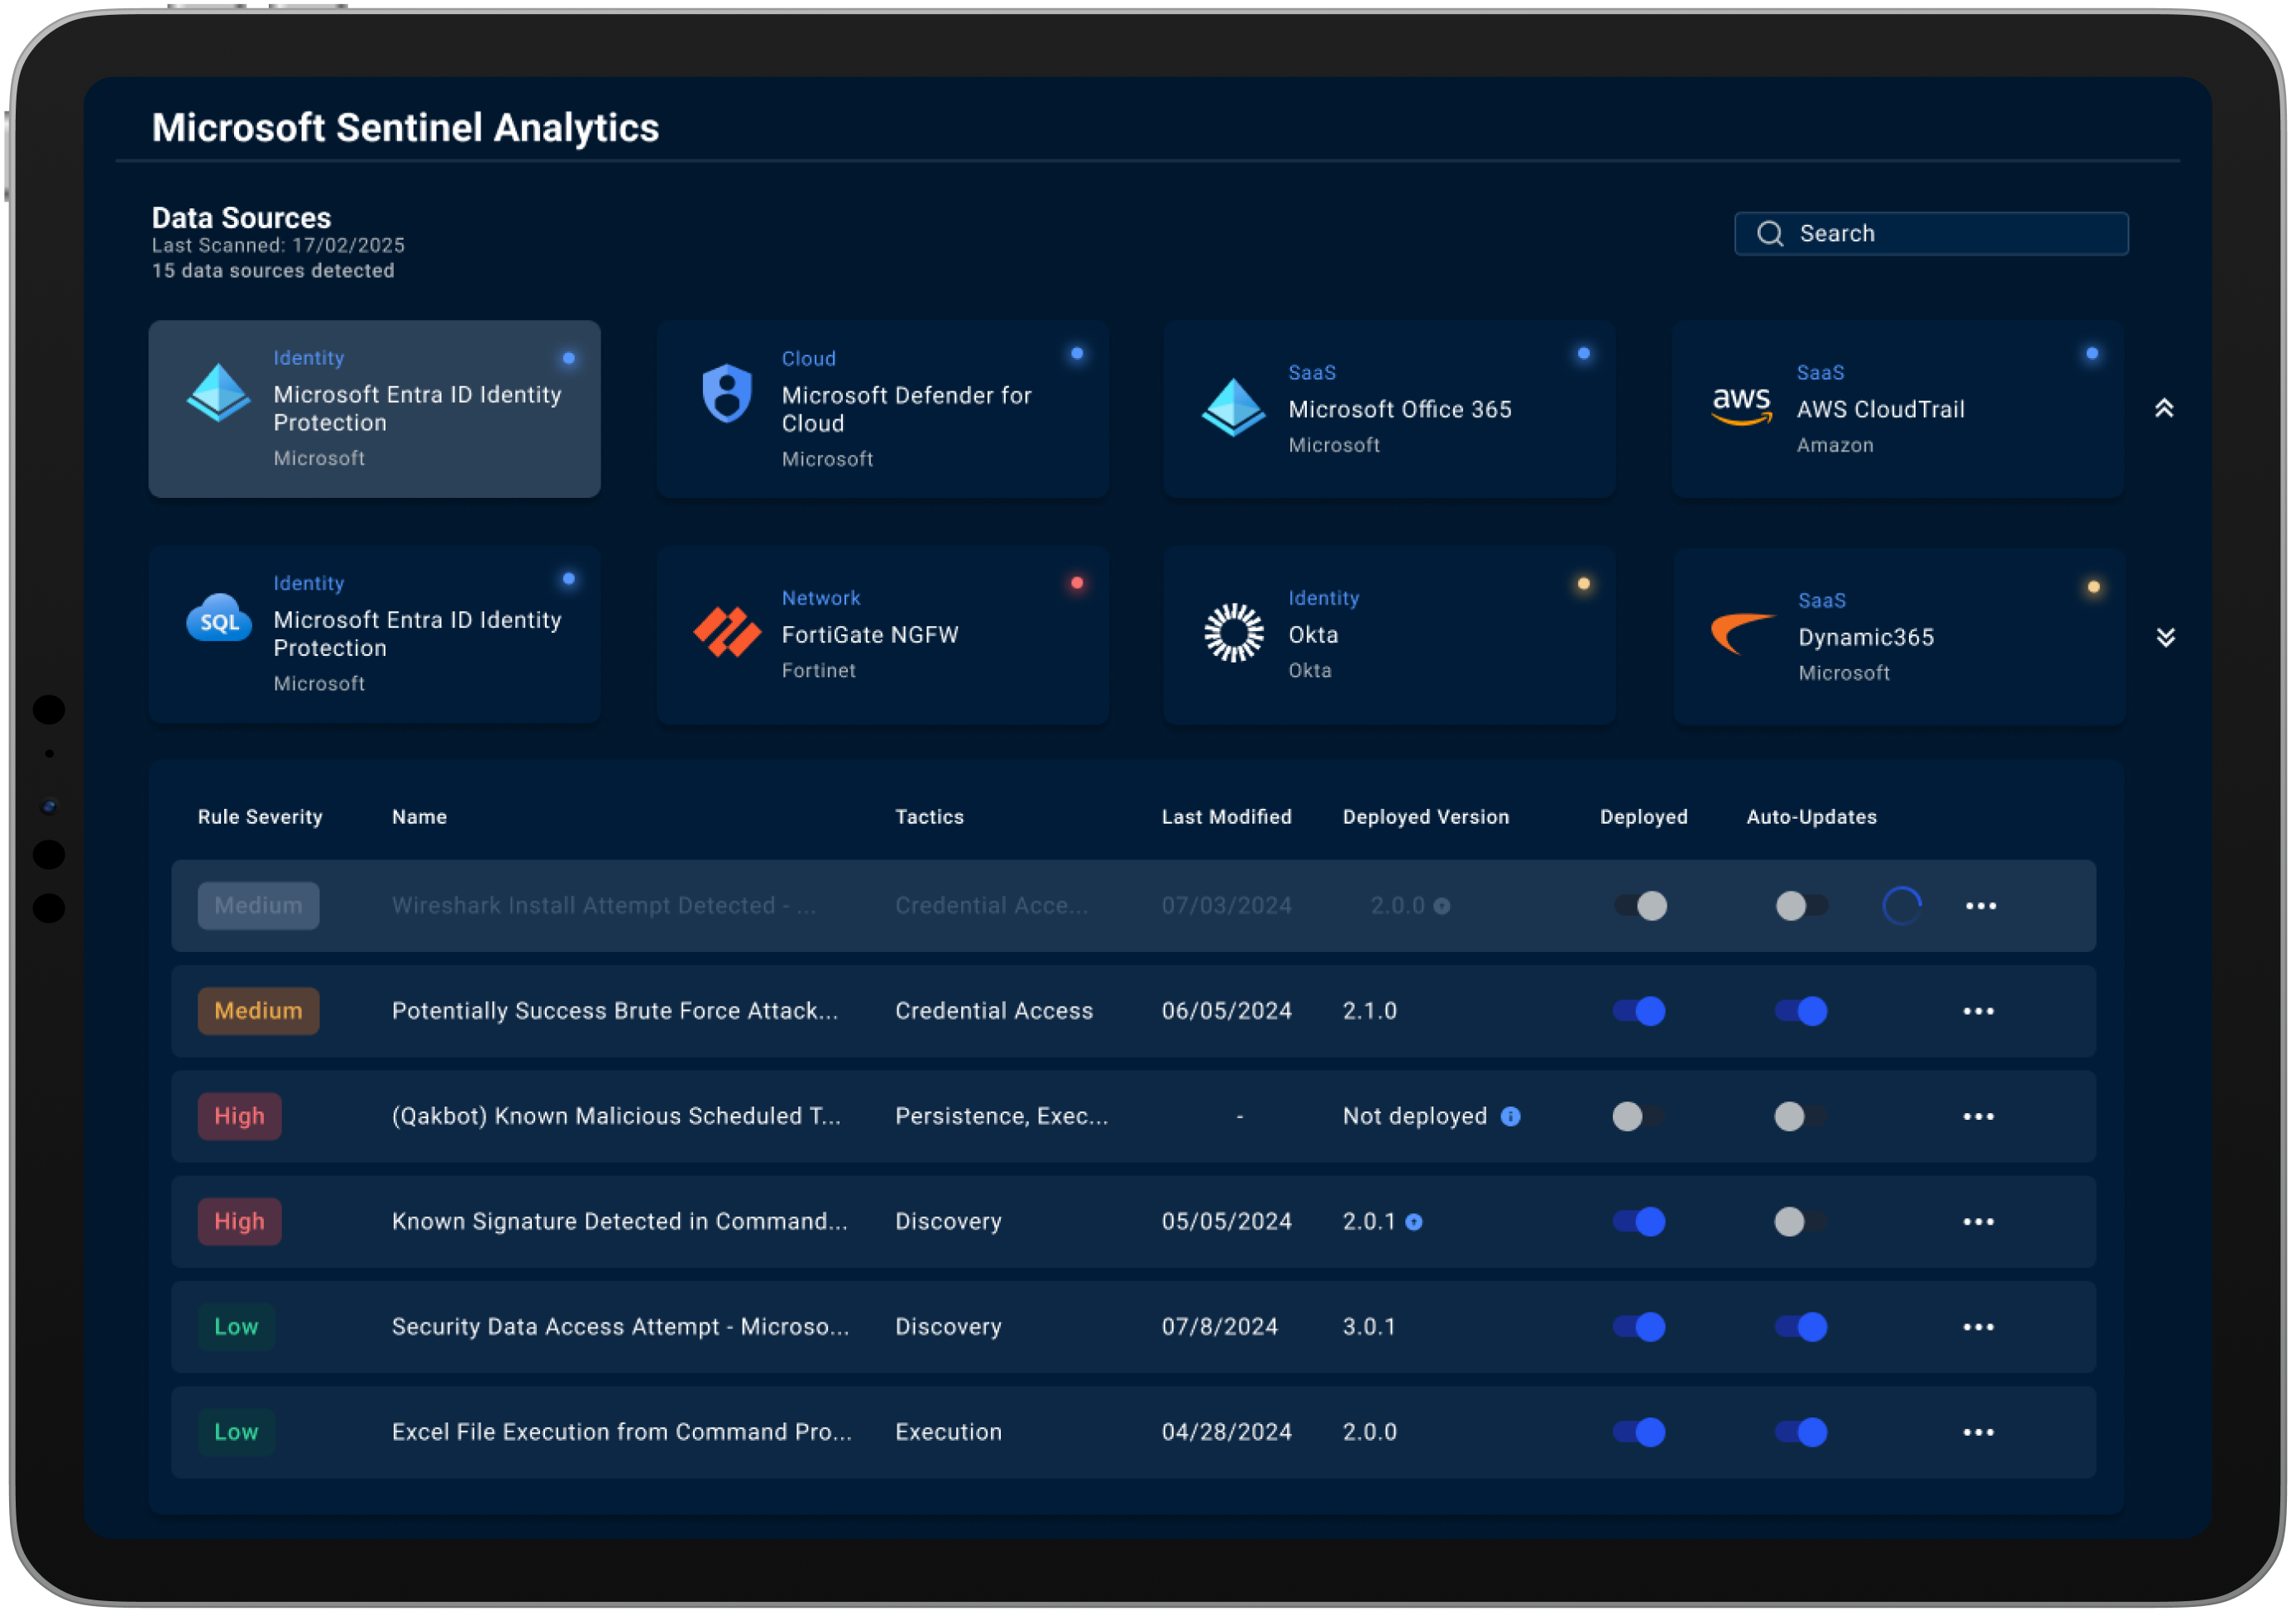Expand more data sources with down chevron

click(x=2165, y=637)
